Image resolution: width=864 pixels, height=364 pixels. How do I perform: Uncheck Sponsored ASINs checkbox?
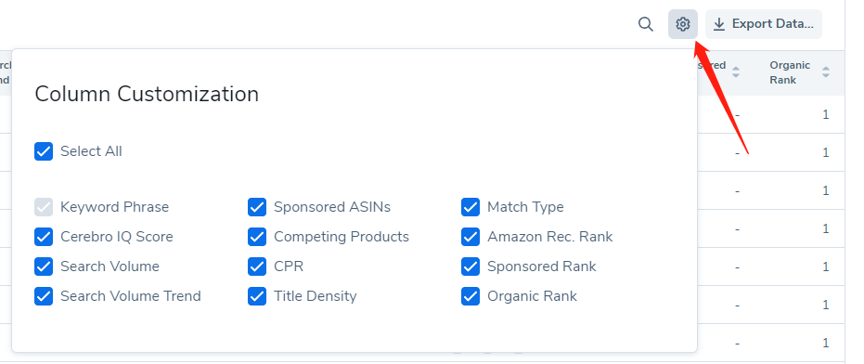click(x=257, y=207)
